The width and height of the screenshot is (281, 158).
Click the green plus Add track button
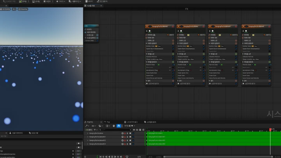pos(89,130)
